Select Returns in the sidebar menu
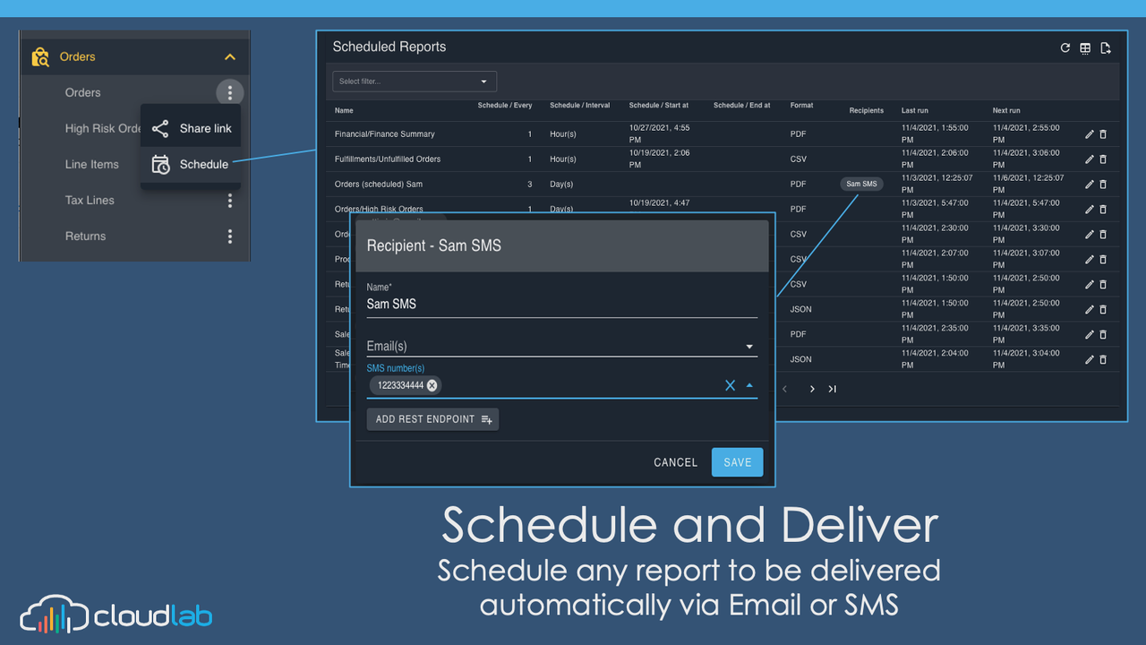 [85, 236]
